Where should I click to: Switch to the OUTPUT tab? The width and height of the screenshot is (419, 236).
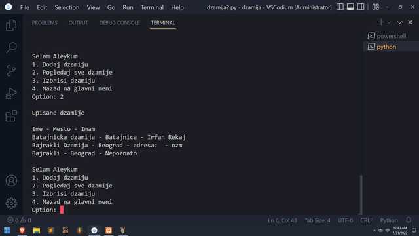coord(79,23)
